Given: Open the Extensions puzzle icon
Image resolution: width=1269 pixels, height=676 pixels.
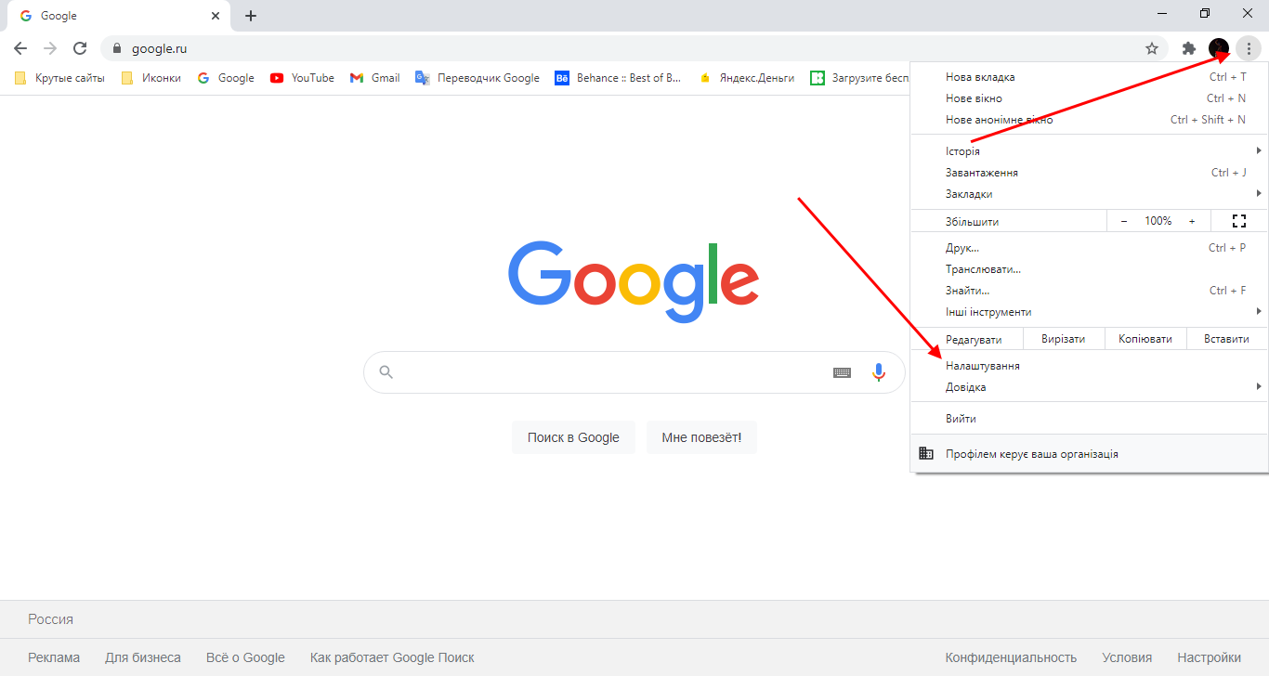Looking at the screenshot, I should pyautogui.click(x=1188, y=48).
